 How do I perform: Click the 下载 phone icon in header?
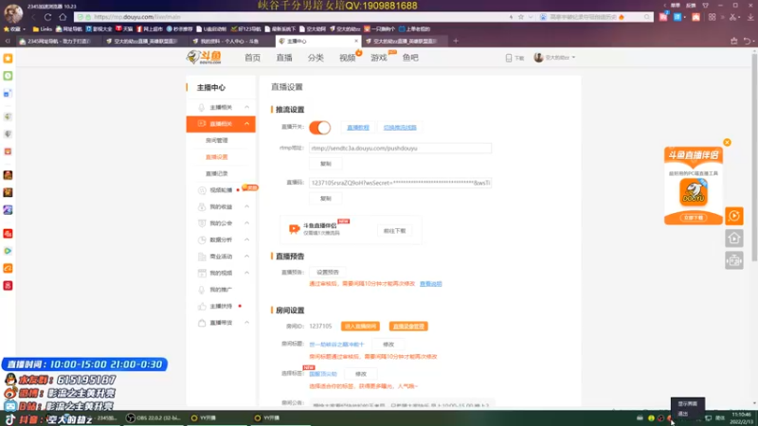(509, 58)
